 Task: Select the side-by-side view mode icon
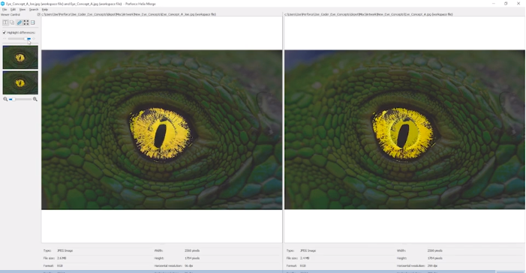[x=5, y=22]
